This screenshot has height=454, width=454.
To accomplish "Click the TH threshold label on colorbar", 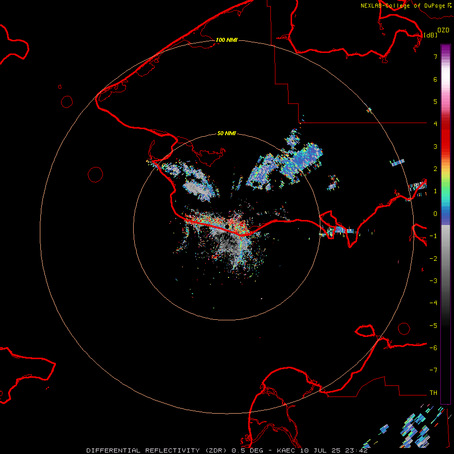I will (x=433, y=393).
